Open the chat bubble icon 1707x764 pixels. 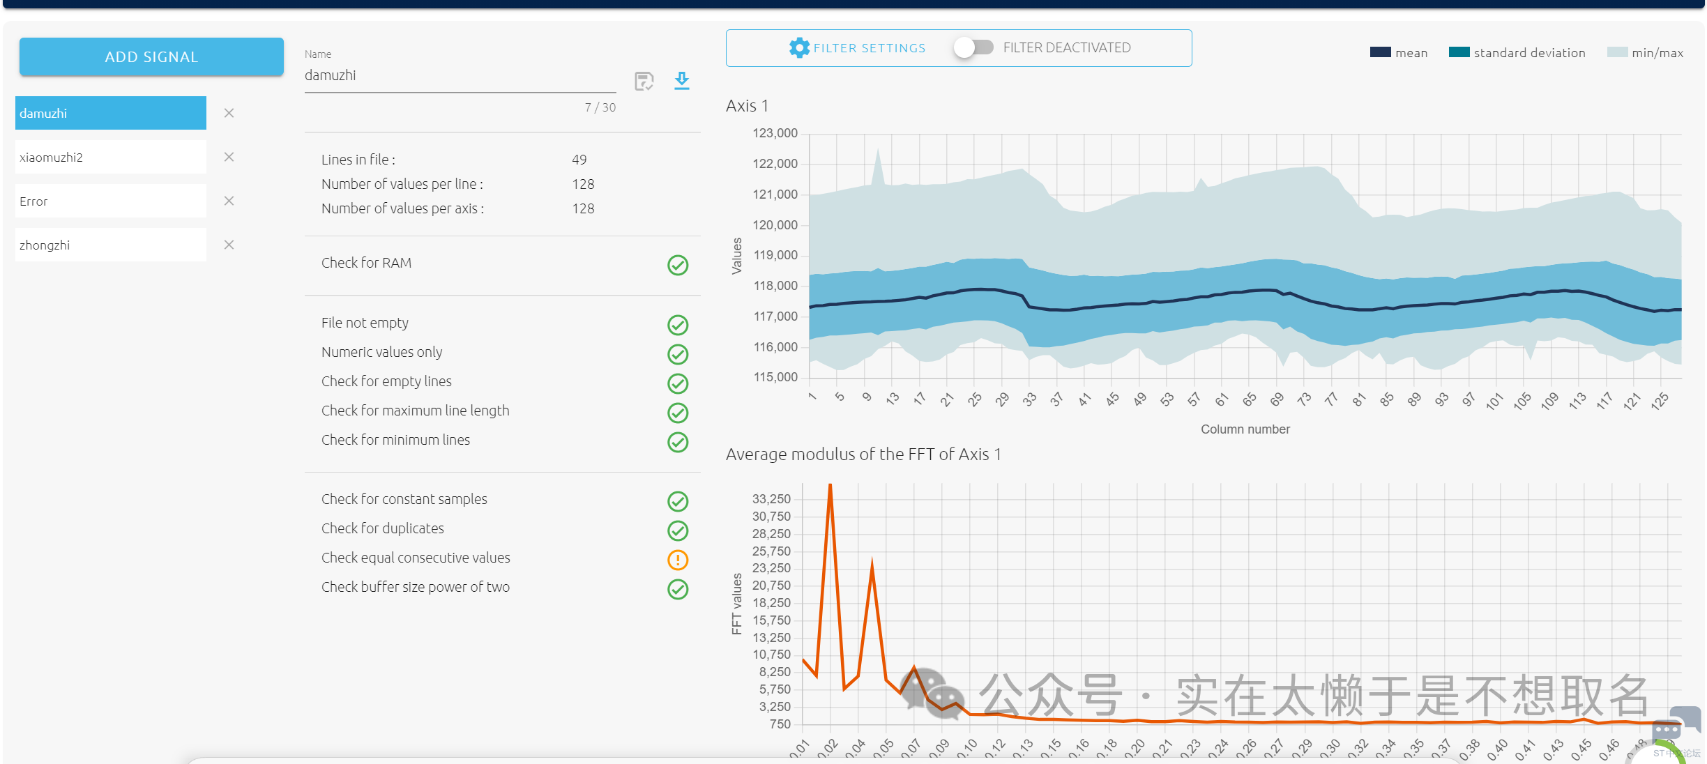pyautogui.click(x=1676, y=723)
